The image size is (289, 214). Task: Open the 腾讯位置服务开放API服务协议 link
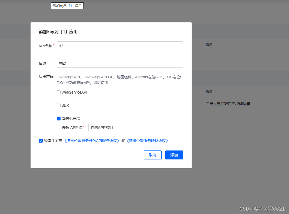pyautogui.click(x=91, y=141)
